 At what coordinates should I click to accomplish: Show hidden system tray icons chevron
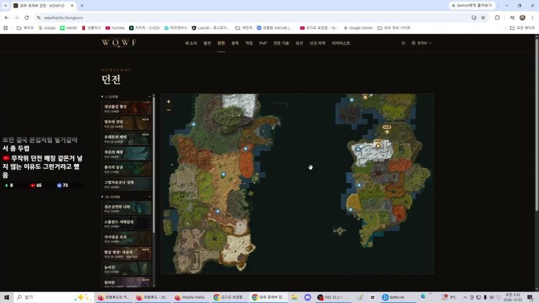click(464, 297)
